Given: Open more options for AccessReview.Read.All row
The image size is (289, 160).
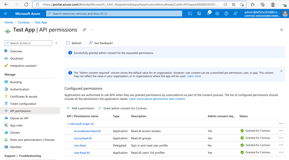Looking at the screenshot, I should (x=281, y=131).
